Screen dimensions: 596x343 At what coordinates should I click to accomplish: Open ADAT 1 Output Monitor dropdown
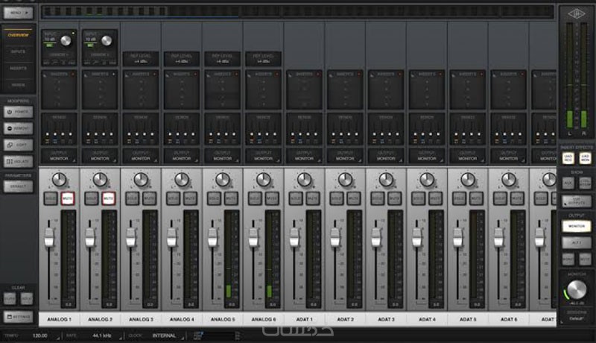coord(304,156)
